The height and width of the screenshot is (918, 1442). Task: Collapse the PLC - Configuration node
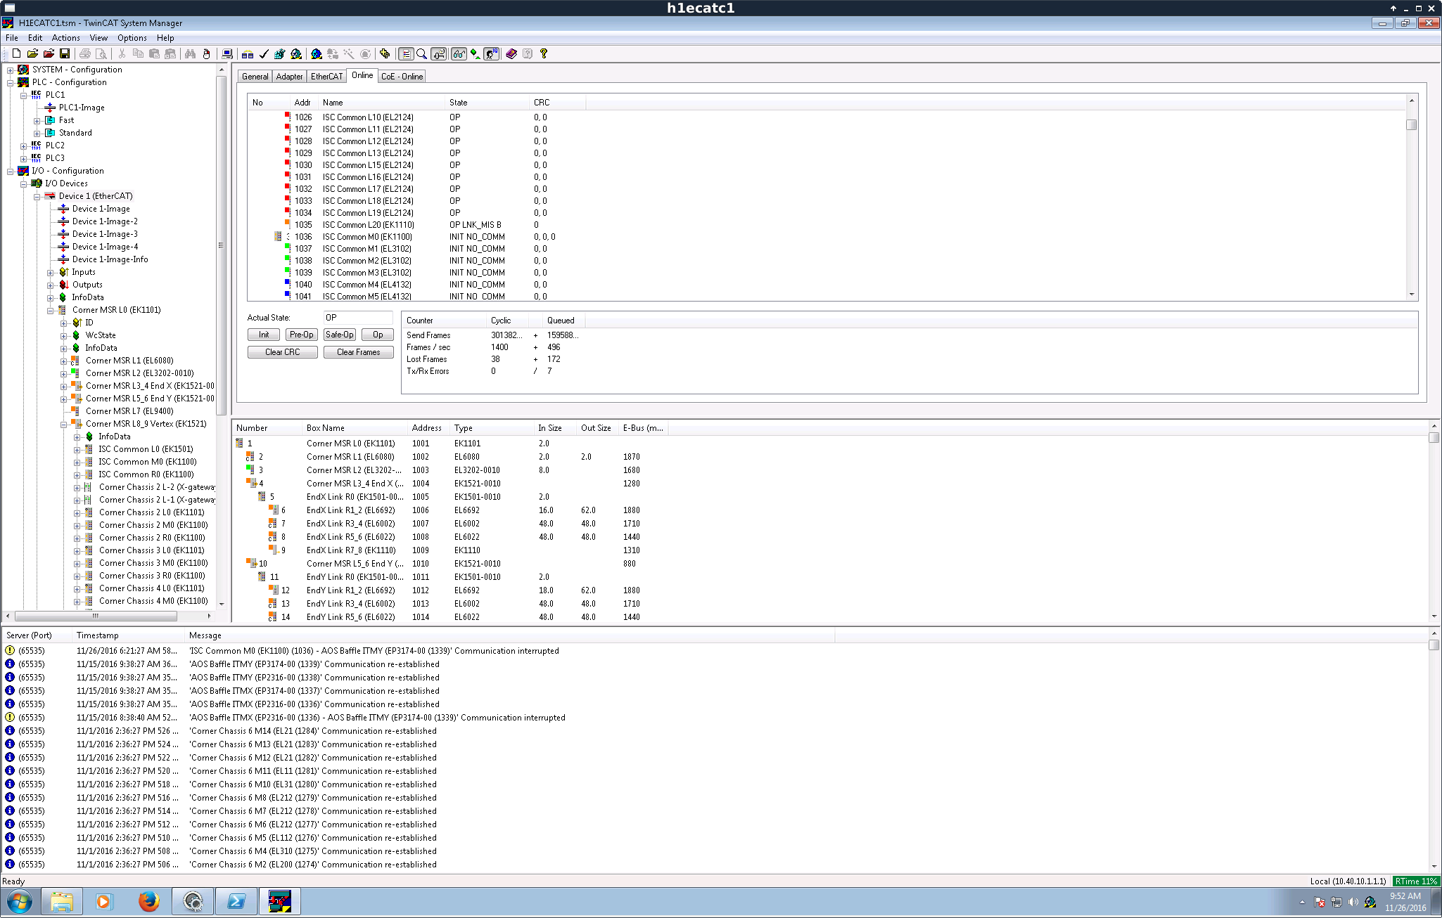[10, 82]
